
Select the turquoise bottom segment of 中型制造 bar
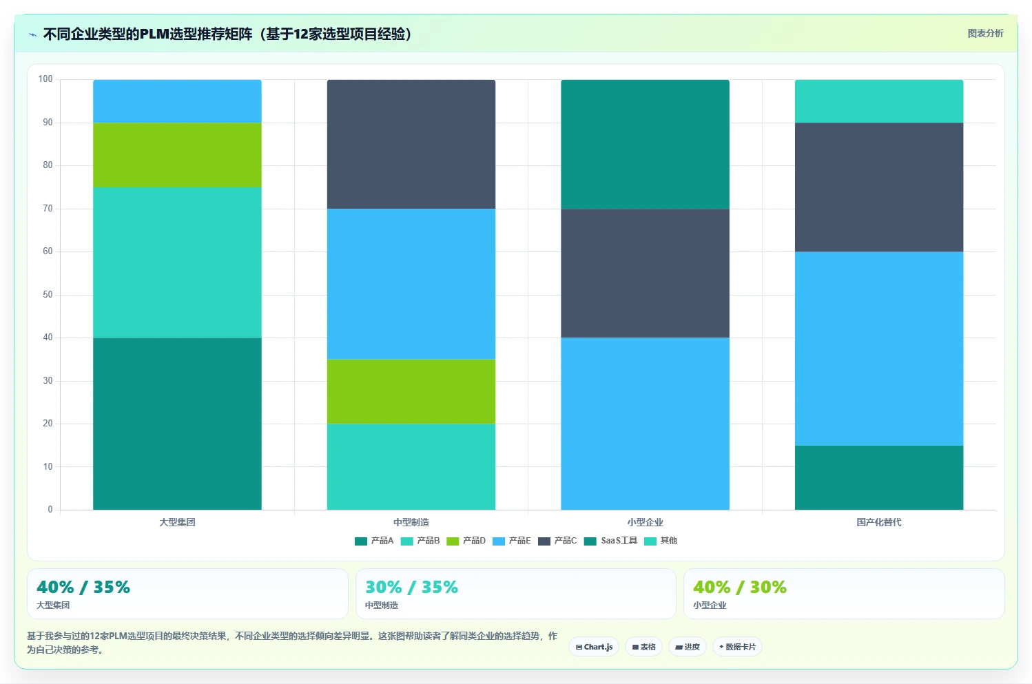(411, 467)
